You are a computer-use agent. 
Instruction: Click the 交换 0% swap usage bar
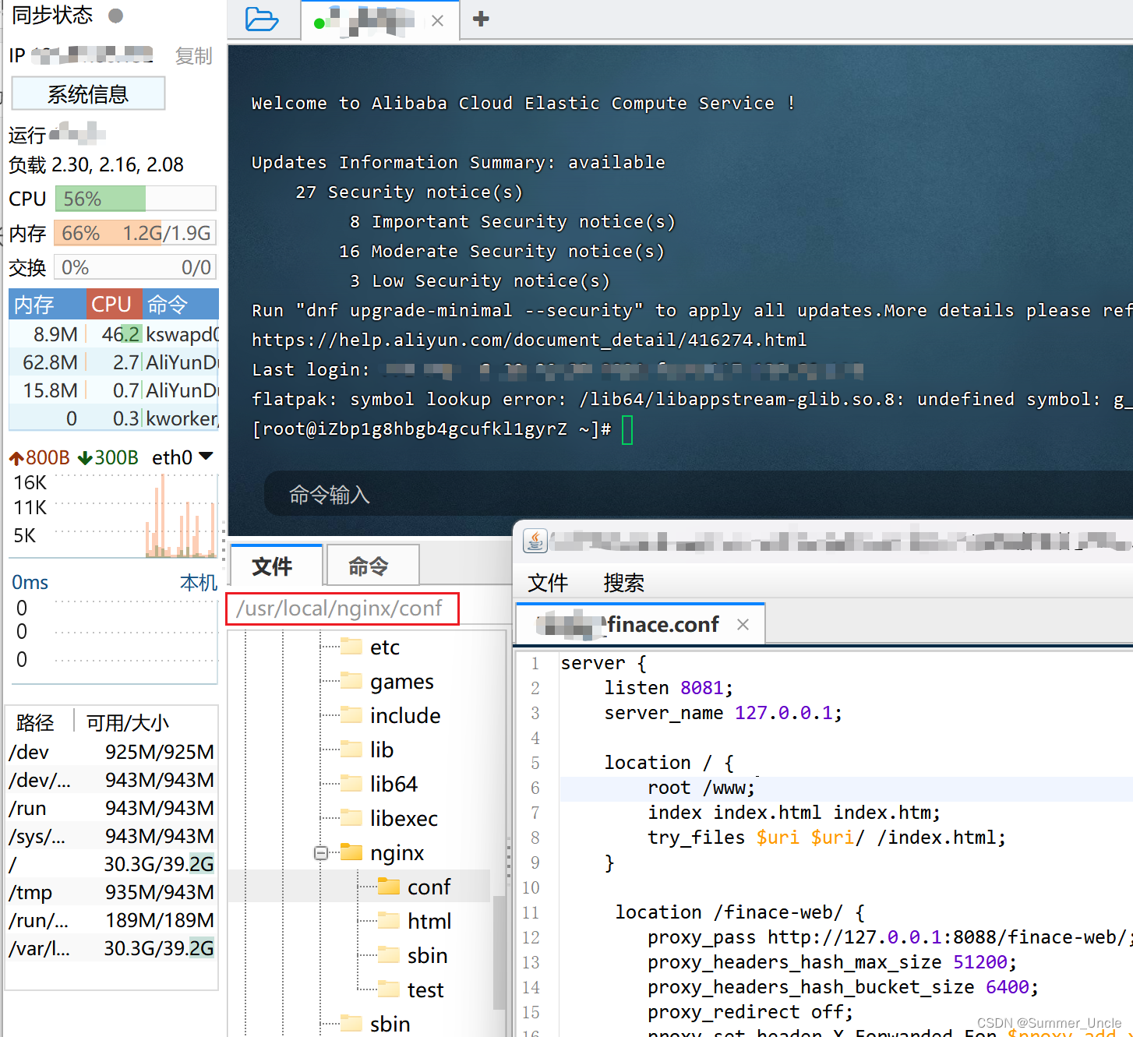[x=135, y=267]
